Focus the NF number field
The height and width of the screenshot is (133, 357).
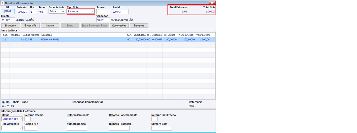click(x=8, y=11)
